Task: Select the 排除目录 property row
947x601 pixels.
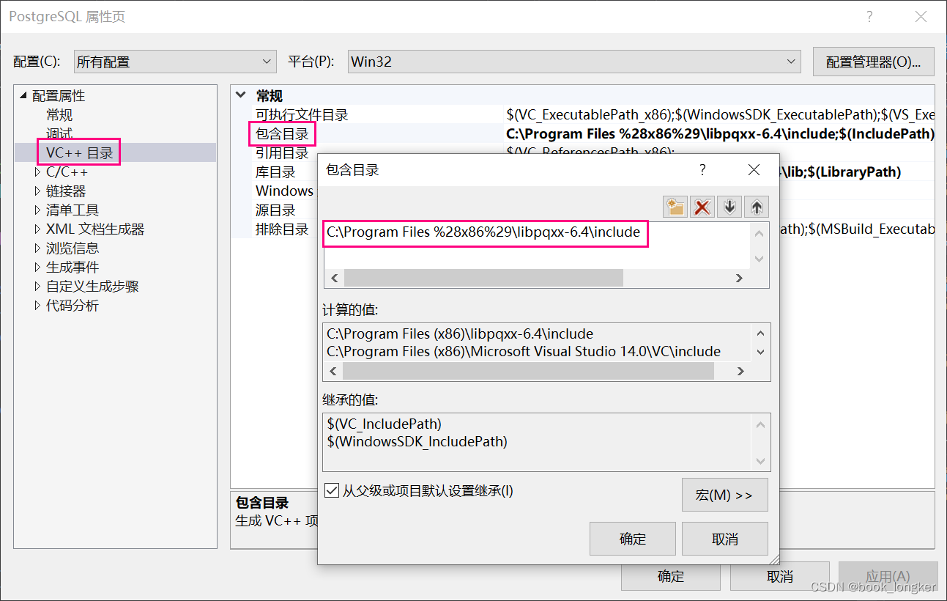Action: coord(282,229)
